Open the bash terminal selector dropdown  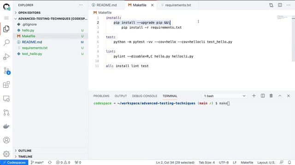tap(224, 96)
